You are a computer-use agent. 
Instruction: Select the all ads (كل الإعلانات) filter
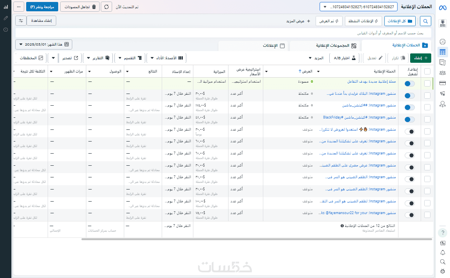pos(400,21)
